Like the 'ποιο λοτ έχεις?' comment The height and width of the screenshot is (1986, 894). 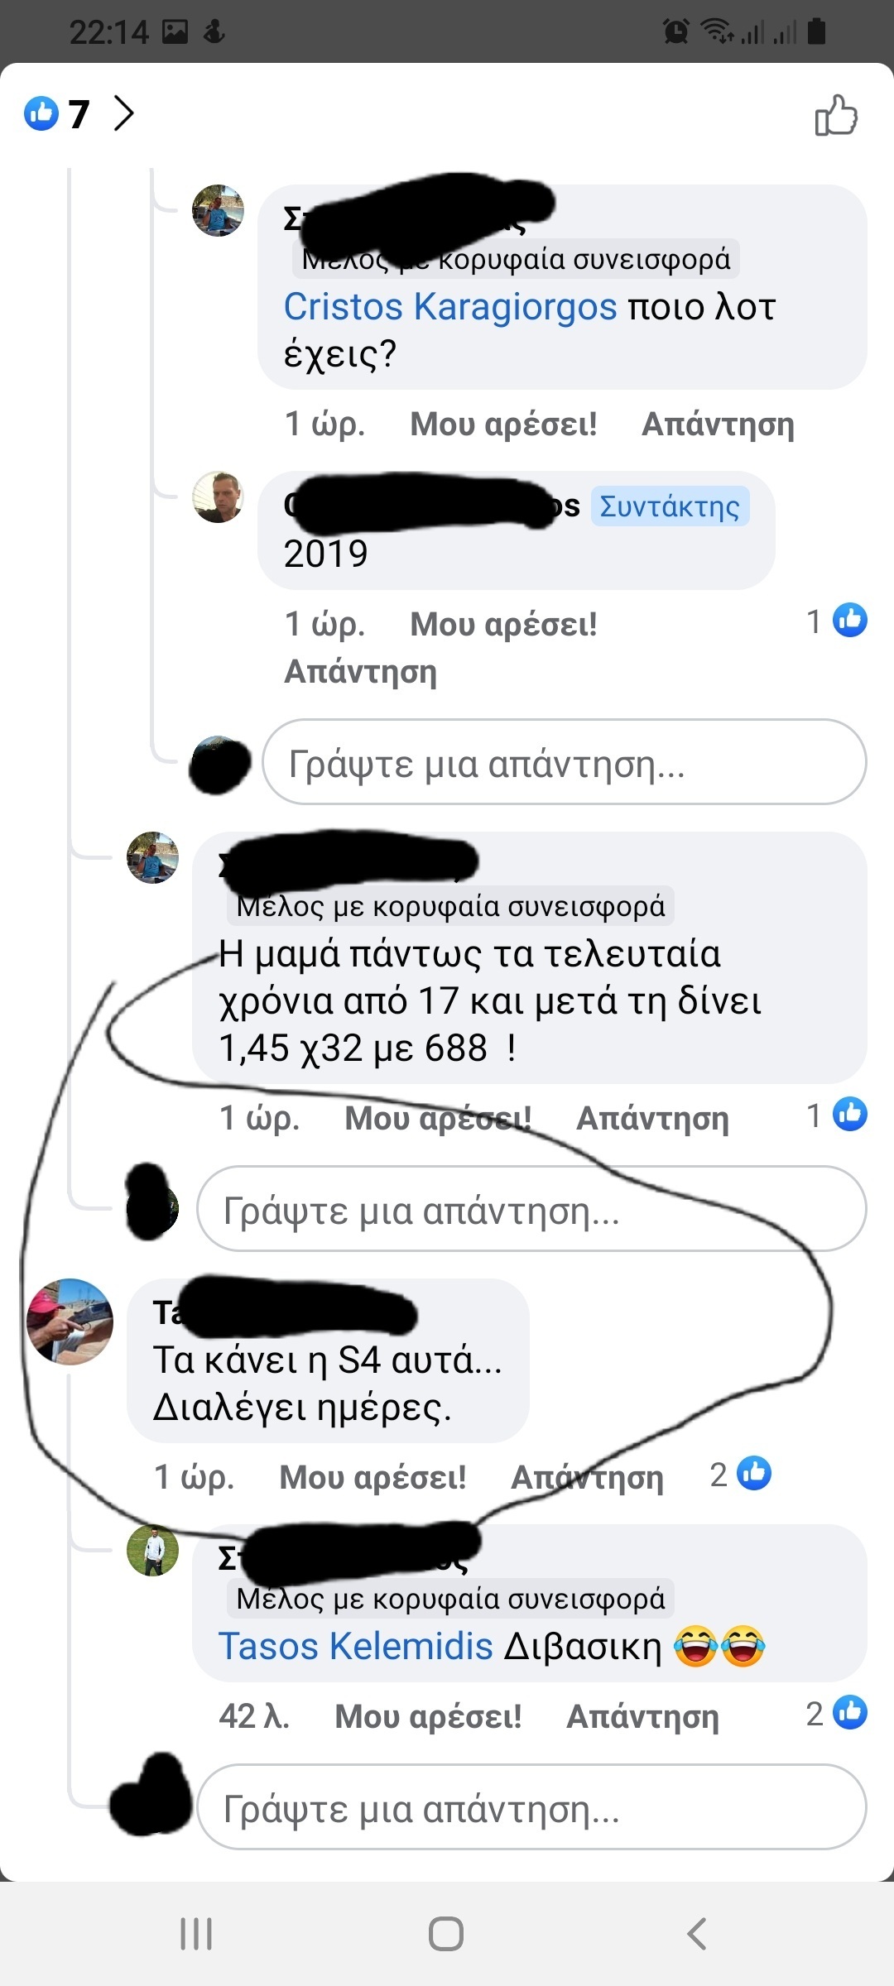coord(503,424)
